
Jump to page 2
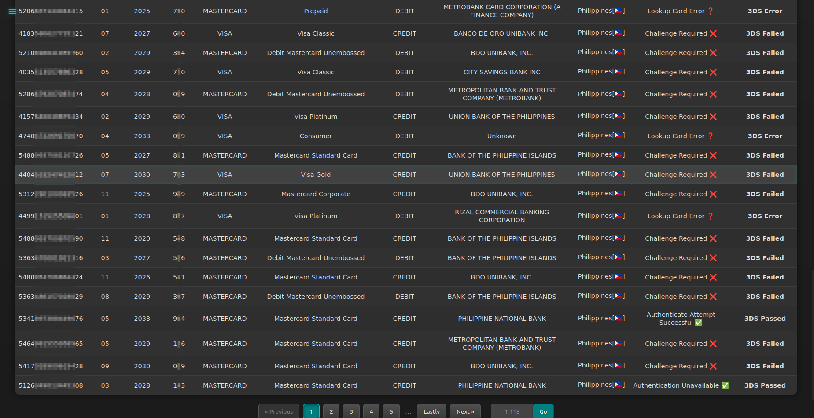click(331, 411)
